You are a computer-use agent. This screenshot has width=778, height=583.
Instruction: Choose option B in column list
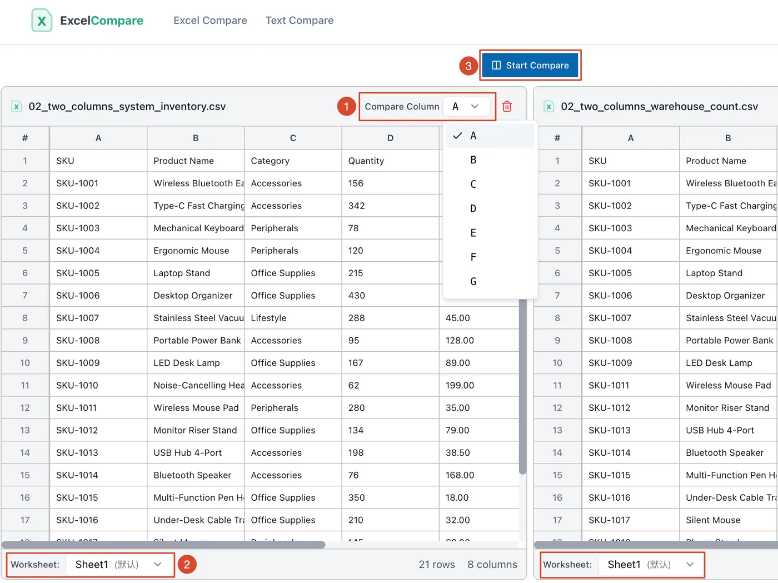tap(490, 160)
